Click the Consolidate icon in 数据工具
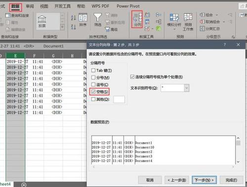Screen dimensions: 247x187 pos(159,15)
